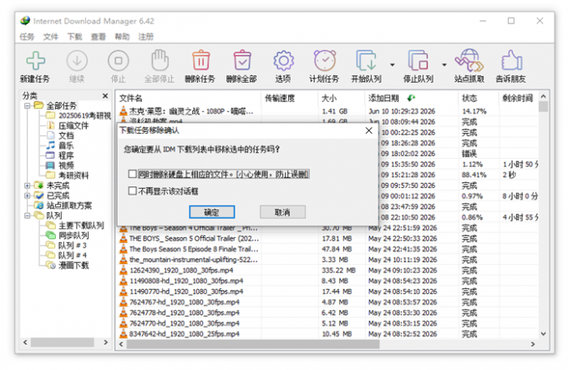Click the 全部停止 hand icon
This screenshot has width=568, height=370.
[x=160, y=60]
